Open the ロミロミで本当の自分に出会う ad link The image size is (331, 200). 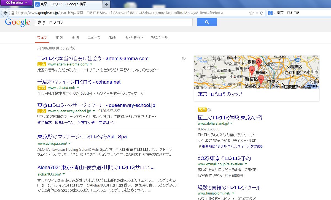tap(93, 59)
